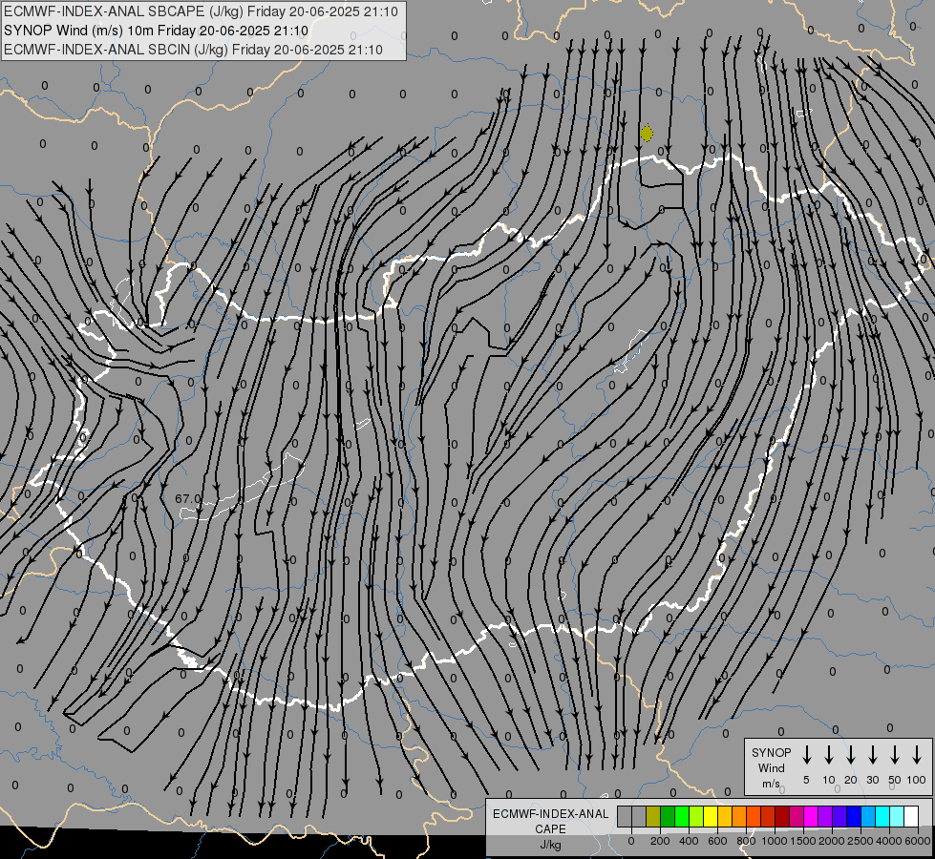Click the SBCAPE title line in header
Screen dimensions: 935x859
(201, 11)
